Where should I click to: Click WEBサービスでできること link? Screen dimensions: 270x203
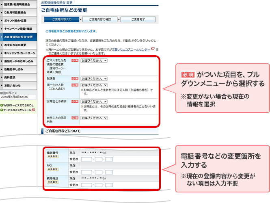[18, 106]
